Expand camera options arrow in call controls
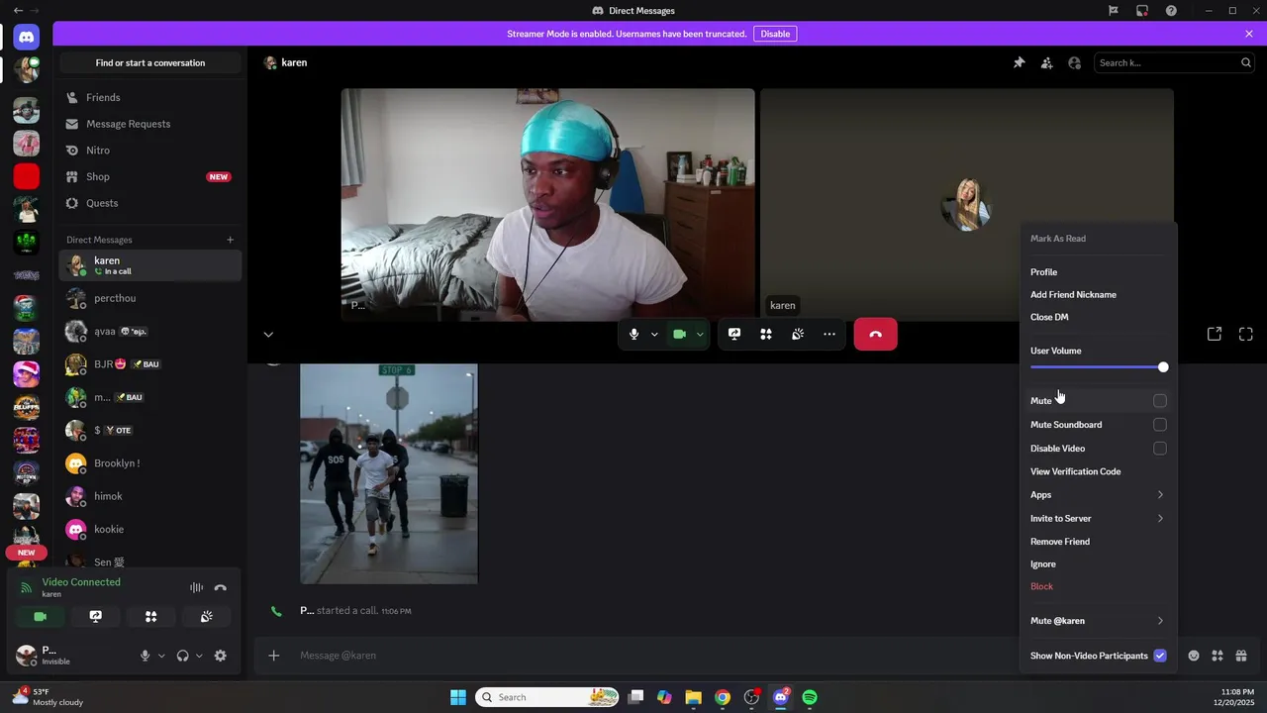1267x713 pixels. 700,335
